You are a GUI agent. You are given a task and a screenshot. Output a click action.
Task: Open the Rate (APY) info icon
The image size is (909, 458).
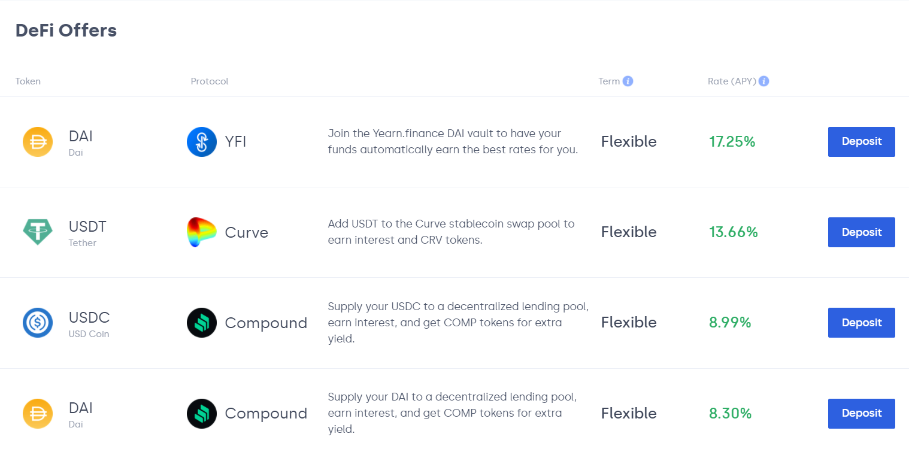tap(763, 81)
